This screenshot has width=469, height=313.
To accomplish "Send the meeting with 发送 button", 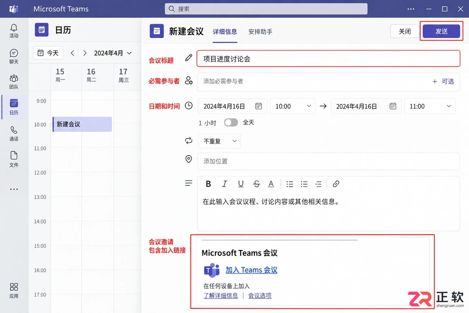I will (x=441, y=31).
